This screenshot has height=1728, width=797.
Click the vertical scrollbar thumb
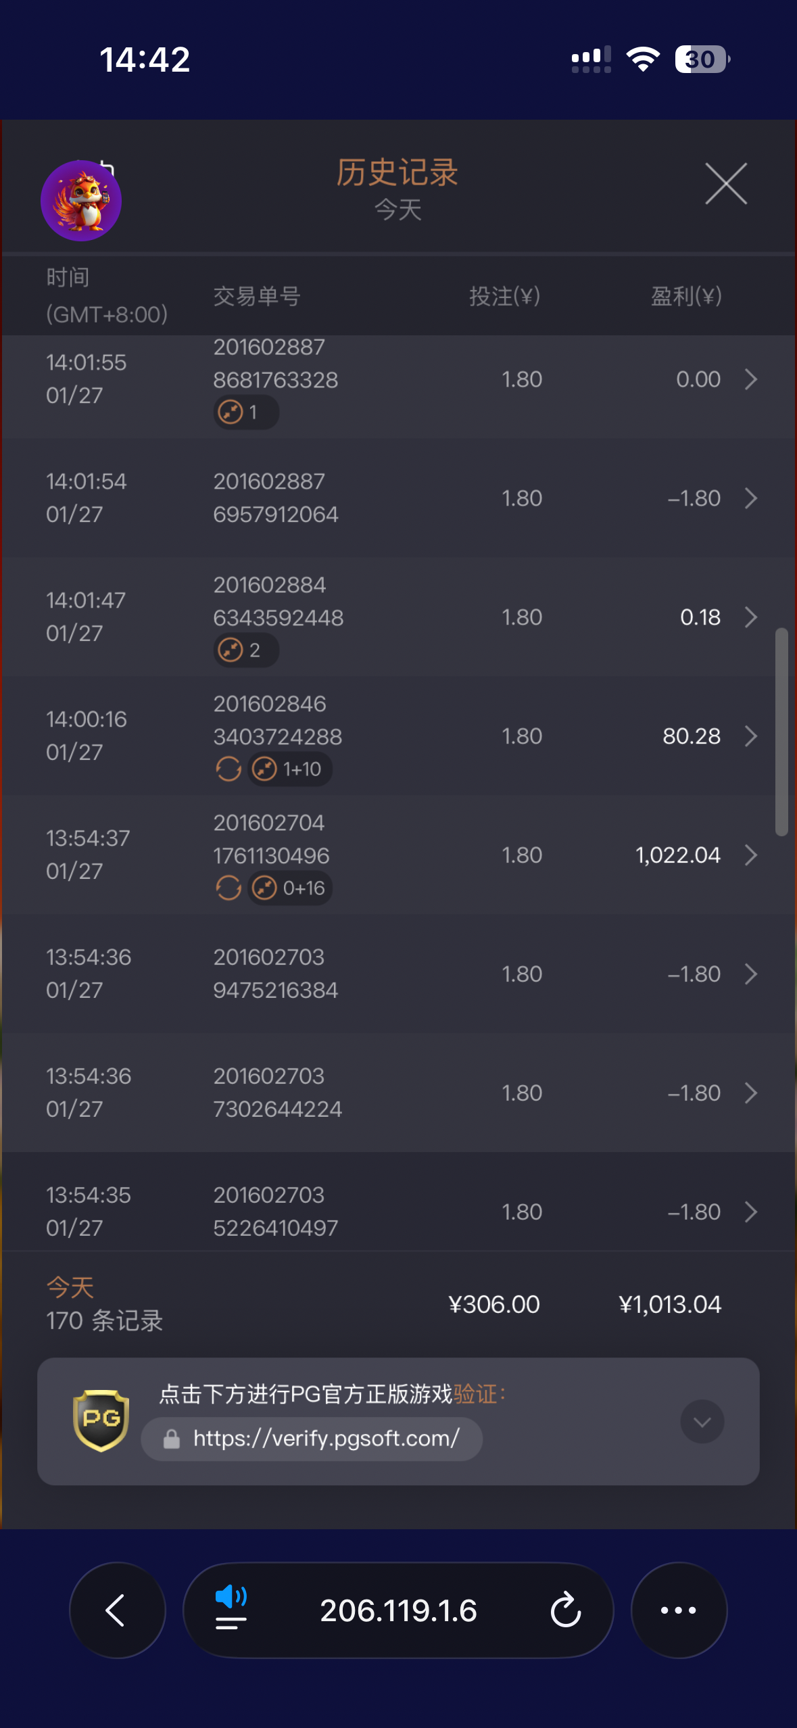(781, 732)
